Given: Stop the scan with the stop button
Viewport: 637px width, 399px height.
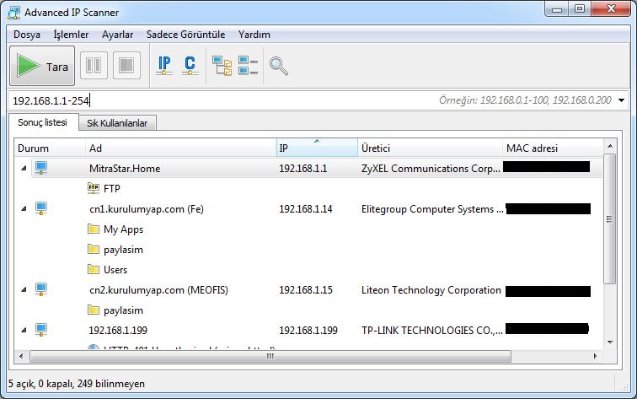Looking at the screenshot, I should click(x=126, y=65).
